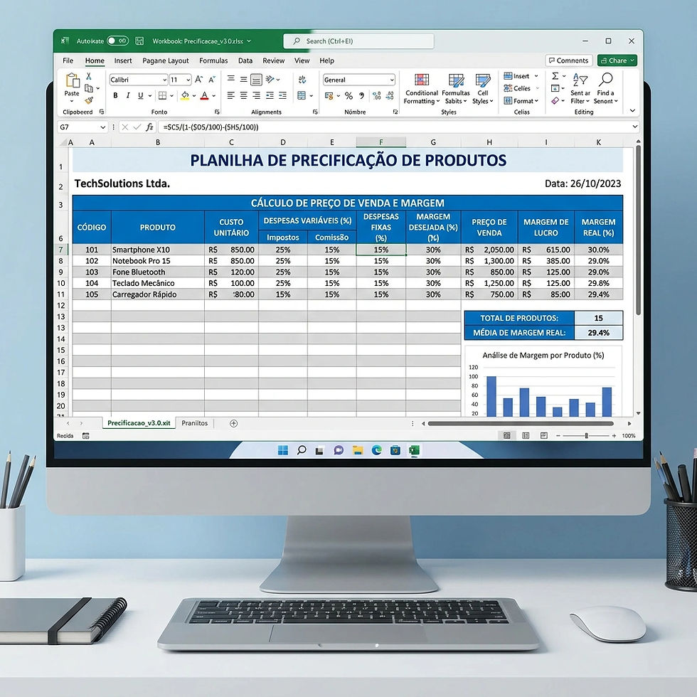The height and width of the screenshot is (697, 697).
Task: Select the Praniltos sheet tab
Action: coord(194,423)
